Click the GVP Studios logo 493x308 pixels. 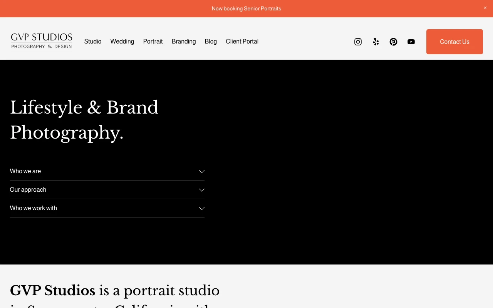click(x=42, y=42)
